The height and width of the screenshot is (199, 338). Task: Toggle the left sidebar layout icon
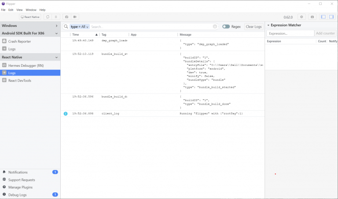[323, 17]
